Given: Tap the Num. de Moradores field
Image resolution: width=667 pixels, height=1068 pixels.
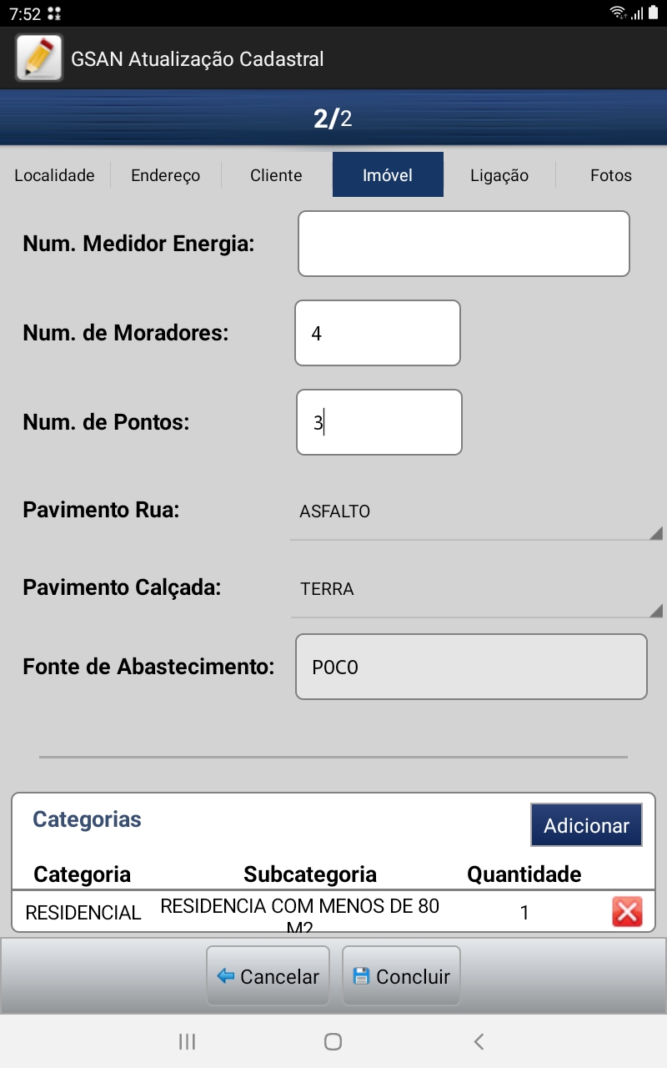Looking at the screenshot, I should click(x=377, y=333).
